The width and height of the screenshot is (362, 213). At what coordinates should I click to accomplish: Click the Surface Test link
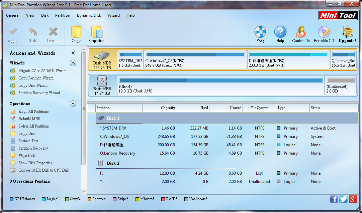pyautogui.click(x=28, y=141)
